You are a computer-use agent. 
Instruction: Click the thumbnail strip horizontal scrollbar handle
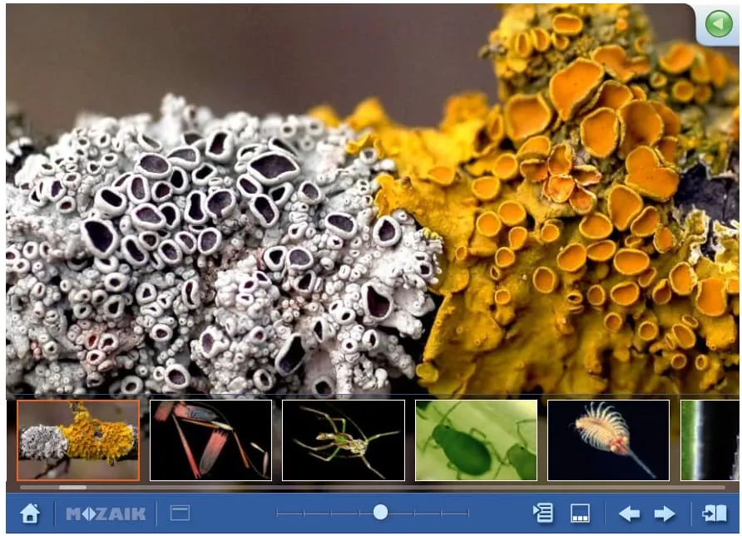click(x=72, y=487)
